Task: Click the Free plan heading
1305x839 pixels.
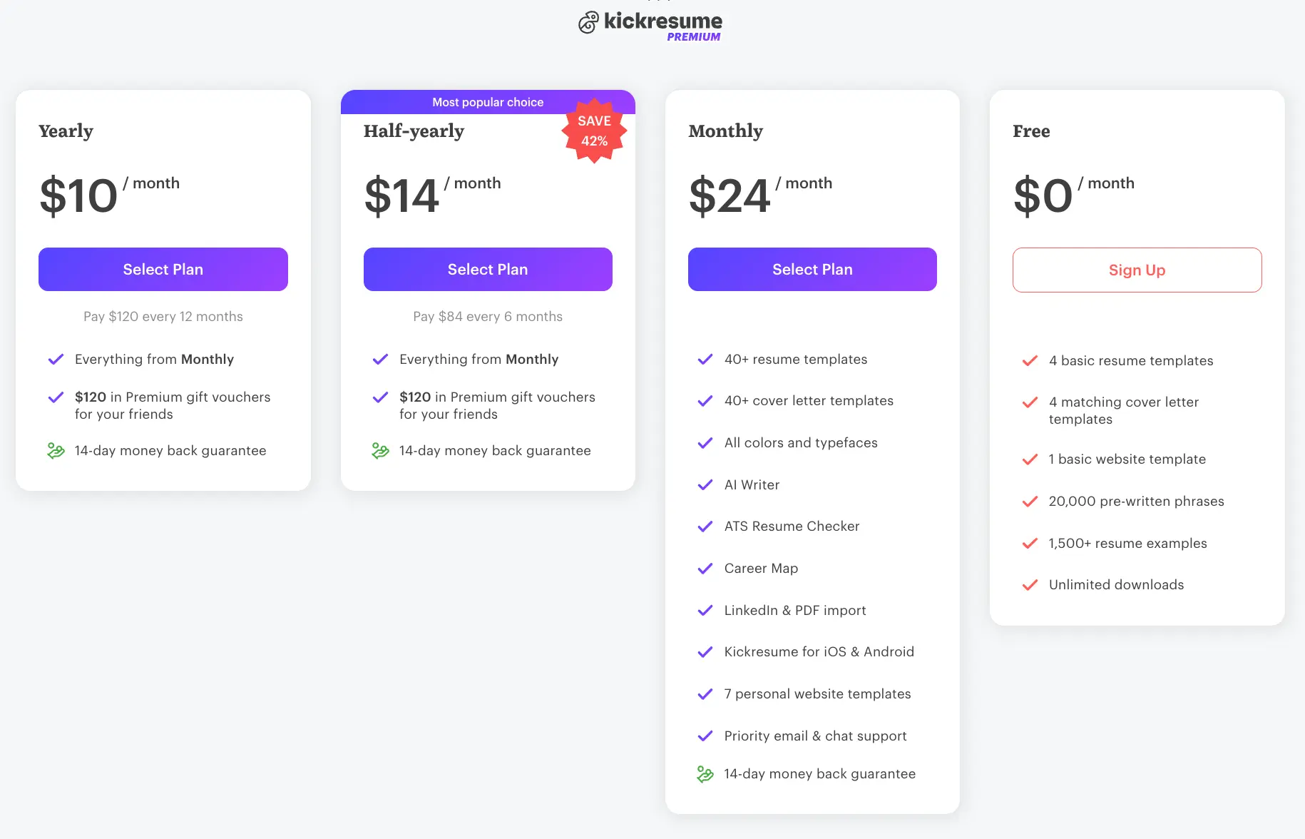Action: (1031, 131)
